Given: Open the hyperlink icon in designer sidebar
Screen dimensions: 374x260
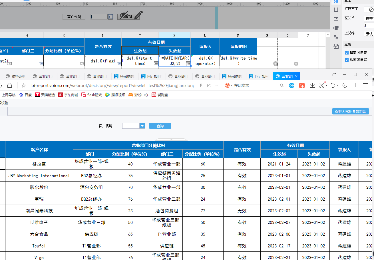Looking at the screenshot, I should 336,37.
